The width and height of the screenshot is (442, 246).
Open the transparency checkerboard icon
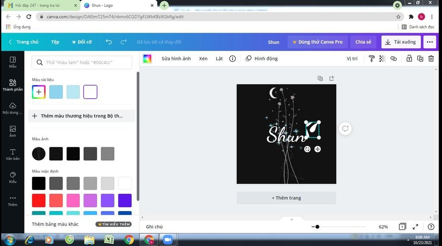[x=382, y=59]
